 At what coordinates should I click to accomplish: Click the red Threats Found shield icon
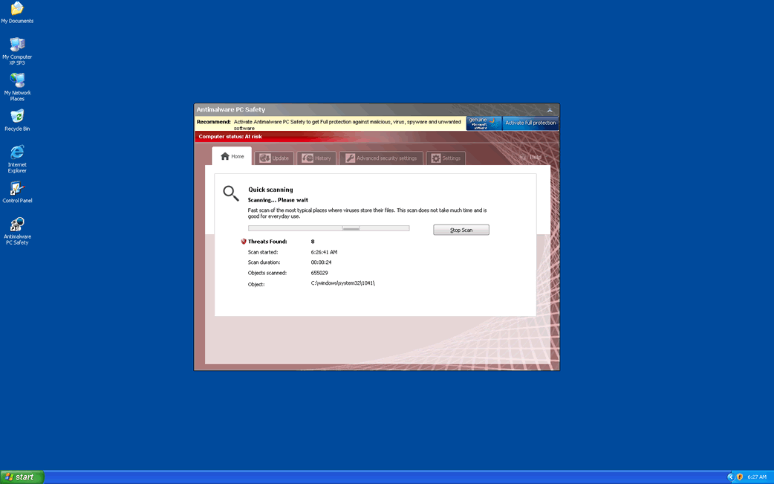click(x=244, y=242)
